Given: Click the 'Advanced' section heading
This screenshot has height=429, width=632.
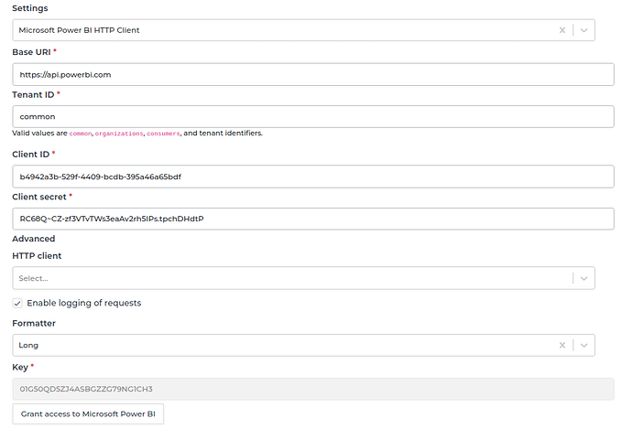Looking at the screenshot, I should point(34,239).
